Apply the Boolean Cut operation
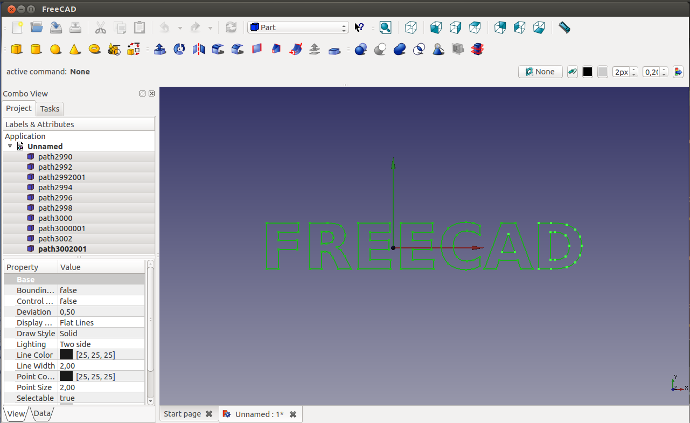Screen dimensions: 690x423 pos(380,50)
